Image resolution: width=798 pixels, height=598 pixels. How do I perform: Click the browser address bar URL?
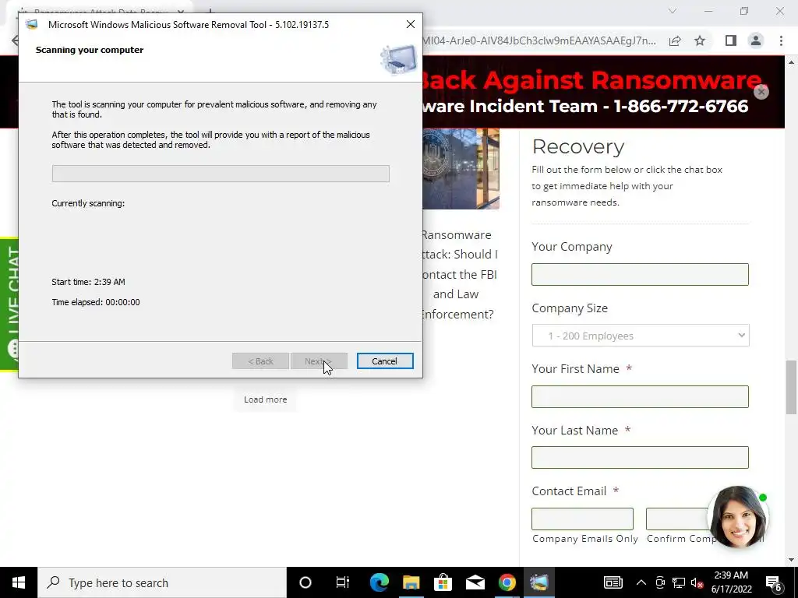539,40
